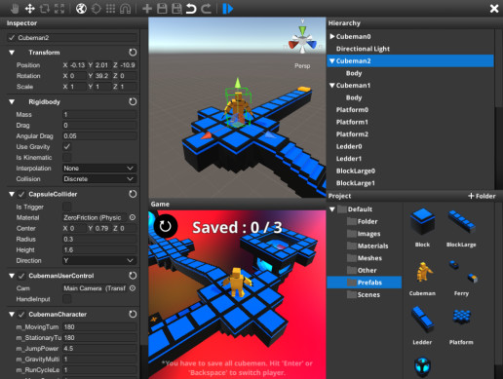Select the hand pan tool
503x379 pixels.
[15, 9]
